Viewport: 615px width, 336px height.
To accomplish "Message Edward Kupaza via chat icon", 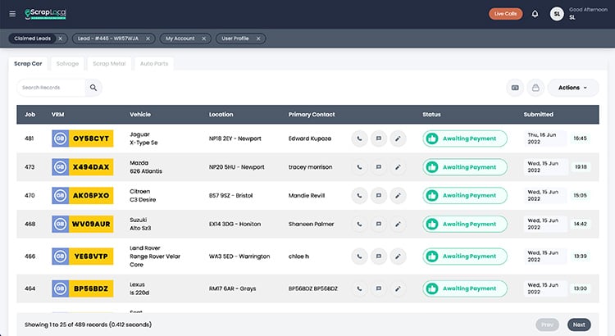I will tap(379, 138).
